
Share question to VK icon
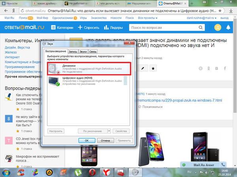click(216, 68)
